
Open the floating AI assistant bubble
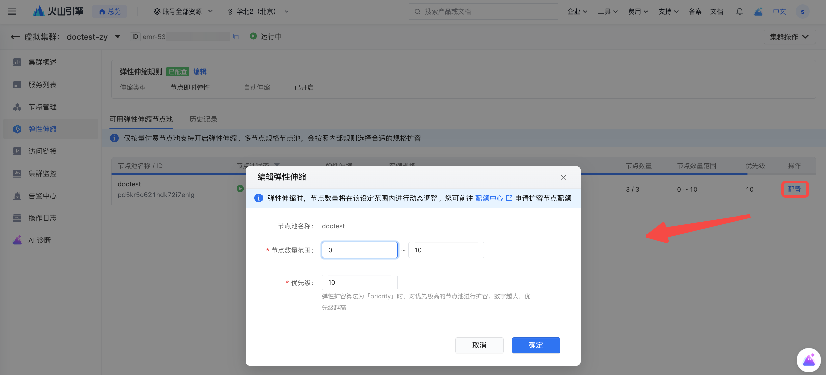[x=809, y=360]
